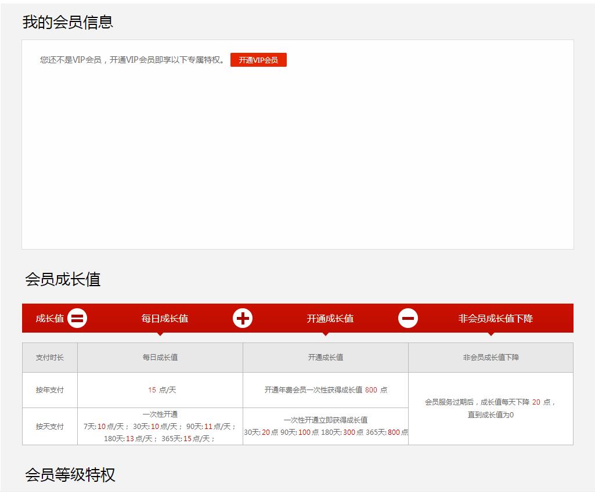Select the 按年支付 row label
Image resolution: width=595 pixels, height=494 pixels.
[50, 390]
